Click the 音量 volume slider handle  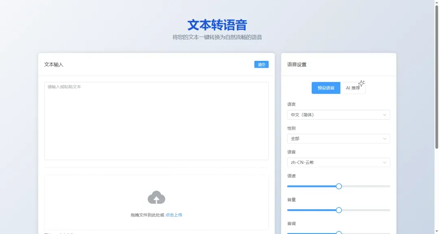point(339,210)
